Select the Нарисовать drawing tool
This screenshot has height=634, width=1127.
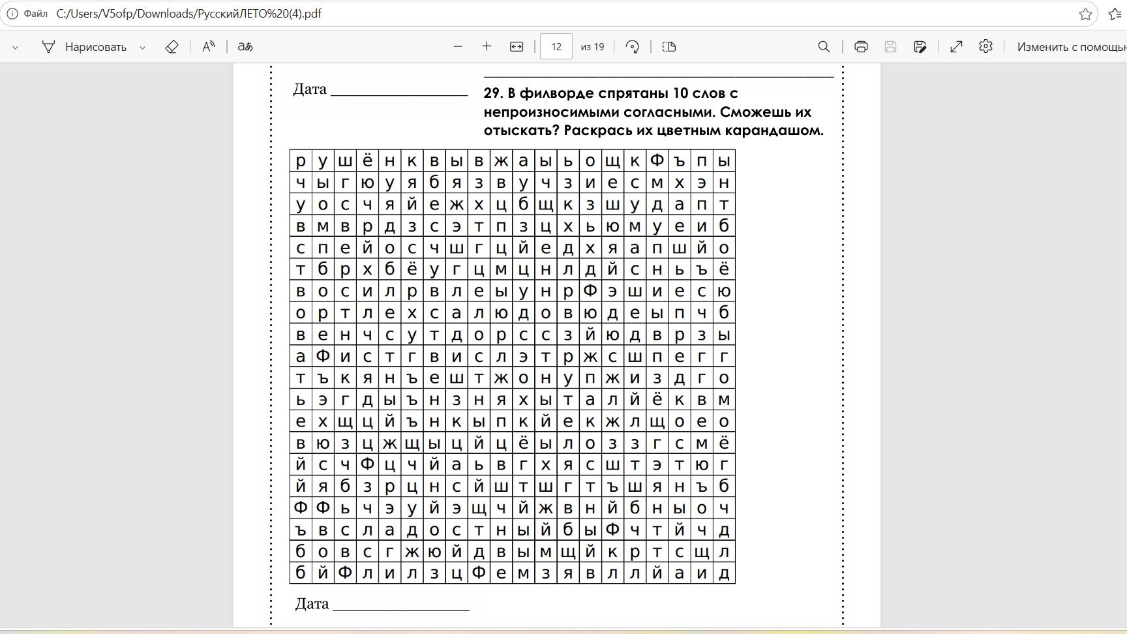[84, 47]
